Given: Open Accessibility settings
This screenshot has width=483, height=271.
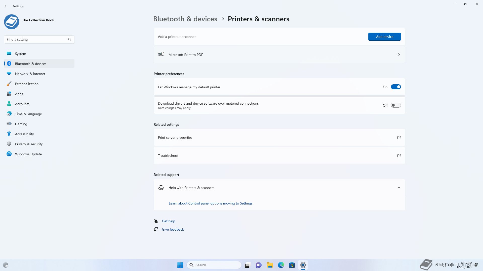Looking at the screenshot, I should 39,134.
